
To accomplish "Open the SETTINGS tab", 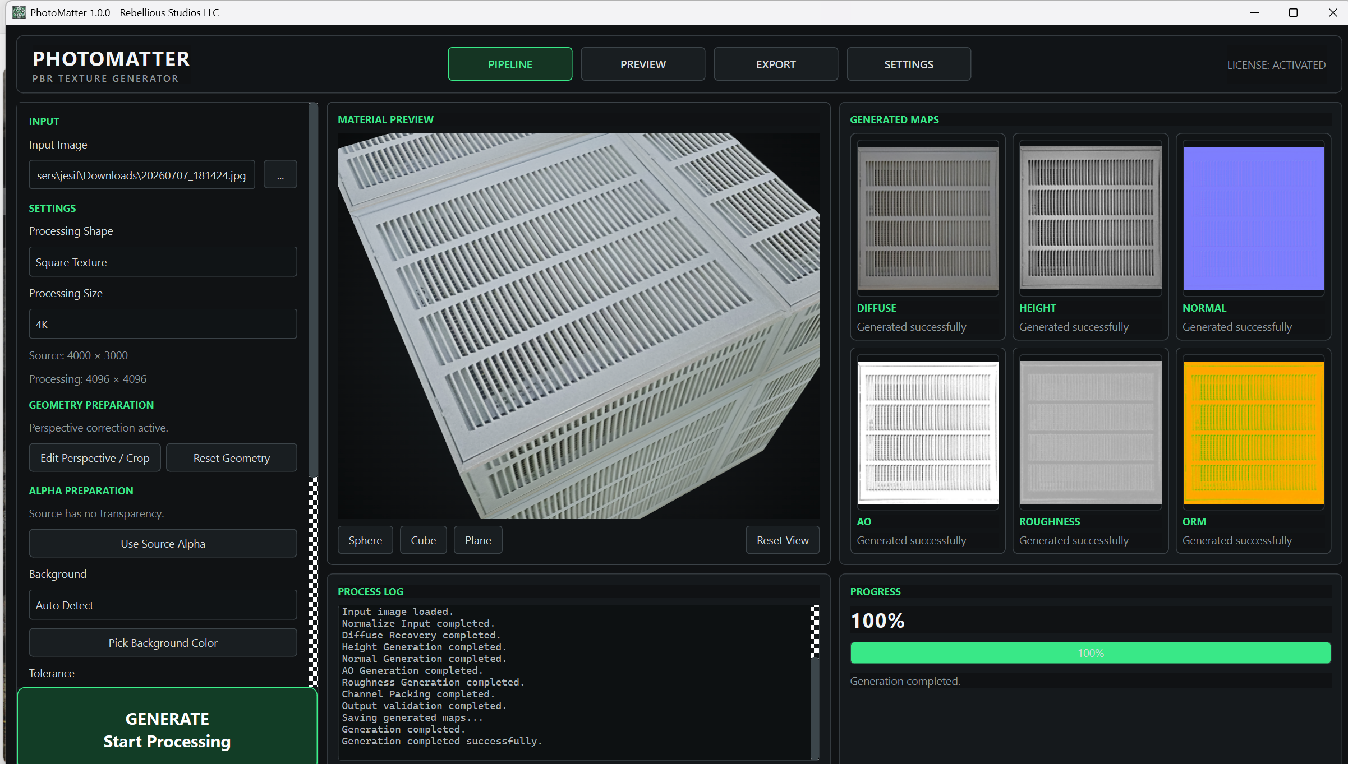I will coord(909,64).
